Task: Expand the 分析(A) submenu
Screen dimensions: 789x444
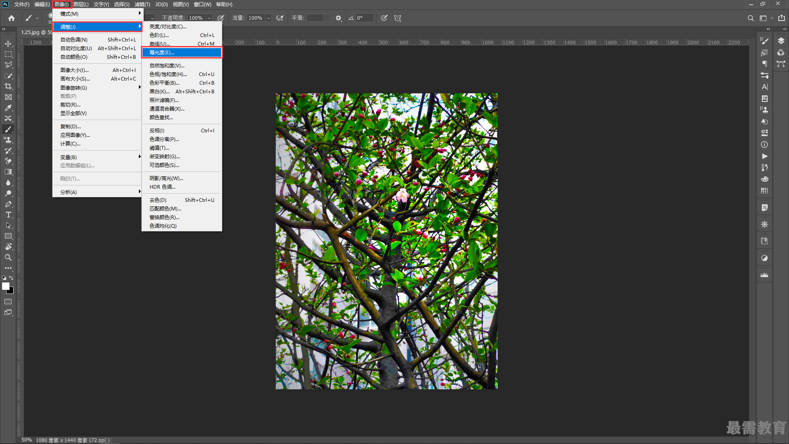Action: (97, 192)
